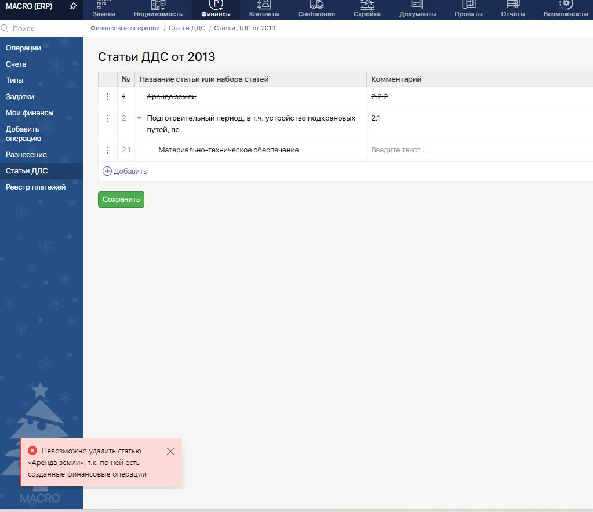Open the Снабжение module icon
The width and height of the screenshot is (593, 512).
316,5
